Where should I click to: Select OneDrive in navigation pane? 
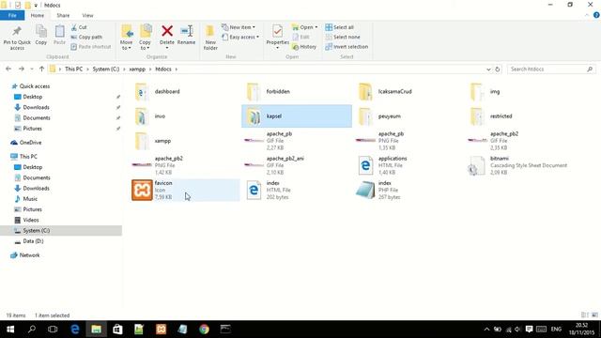coord(30,143)
